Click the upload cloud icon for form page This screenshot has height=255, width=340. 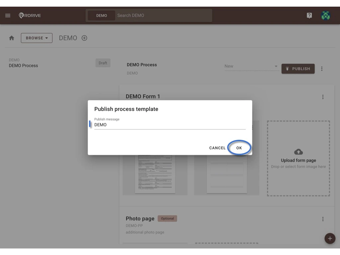click(x=298, y=151)
